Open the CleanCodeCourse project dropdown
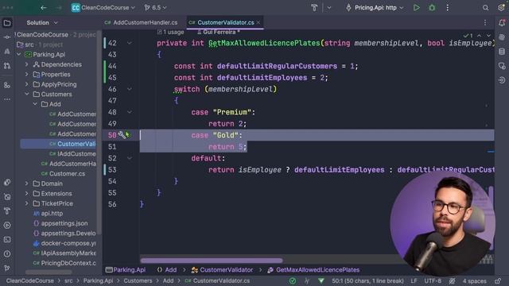This screenshot has width=509, height=286. coord(103,7)
